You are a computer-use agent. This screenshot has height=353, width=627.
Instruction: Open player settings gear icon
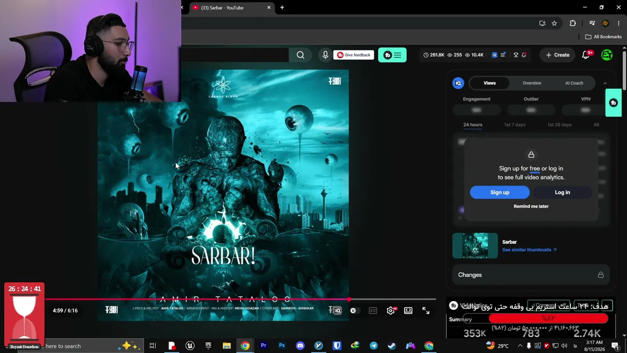click(391, 310)
